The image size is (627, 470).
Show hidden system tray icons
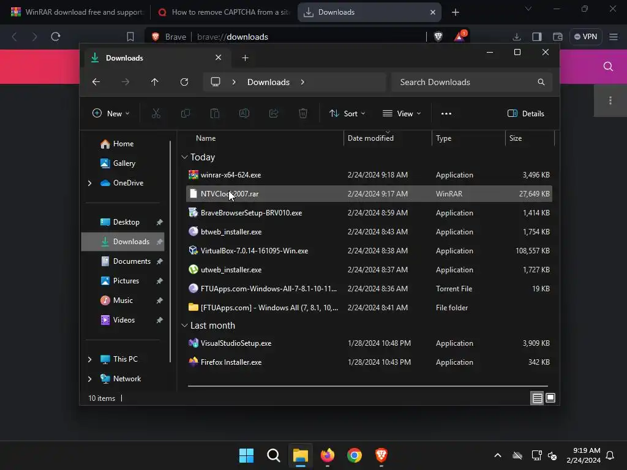coord(498,455)
